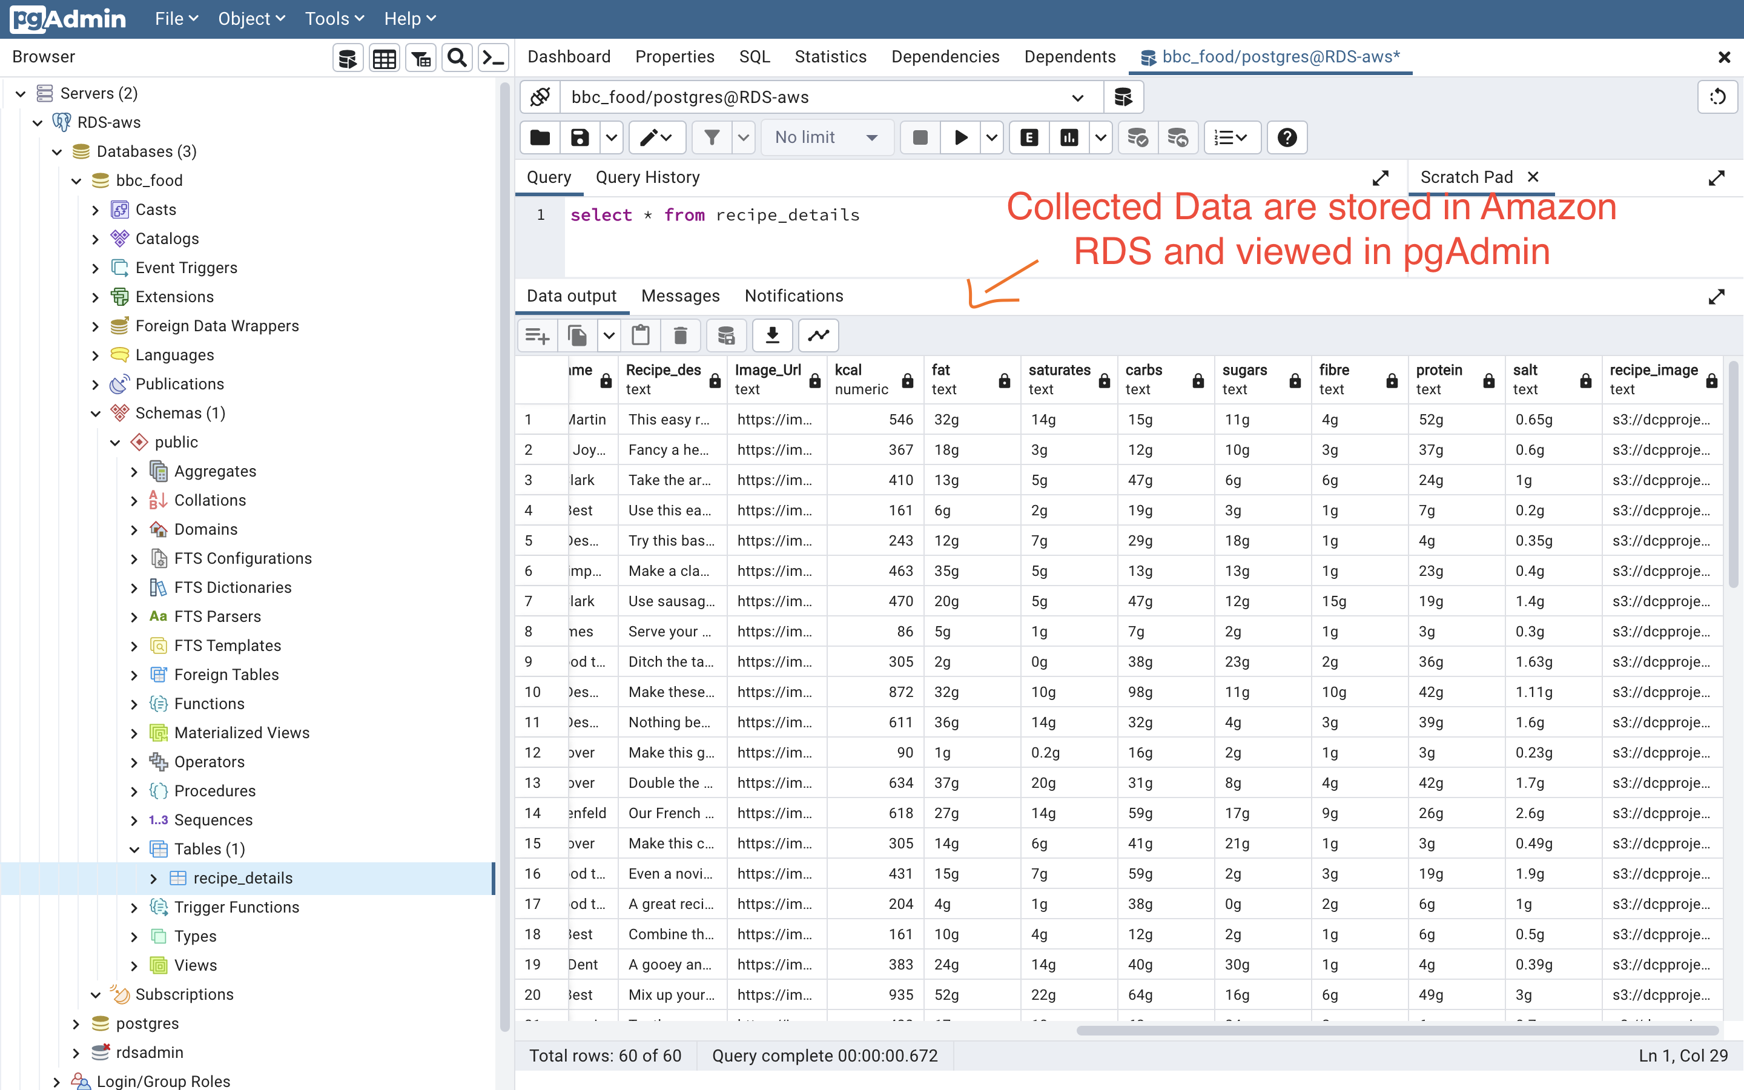The width and height of the screenshot is (1744, 1090).
Task: Click the Commit transaction icon
Action: click(1137, 137)
